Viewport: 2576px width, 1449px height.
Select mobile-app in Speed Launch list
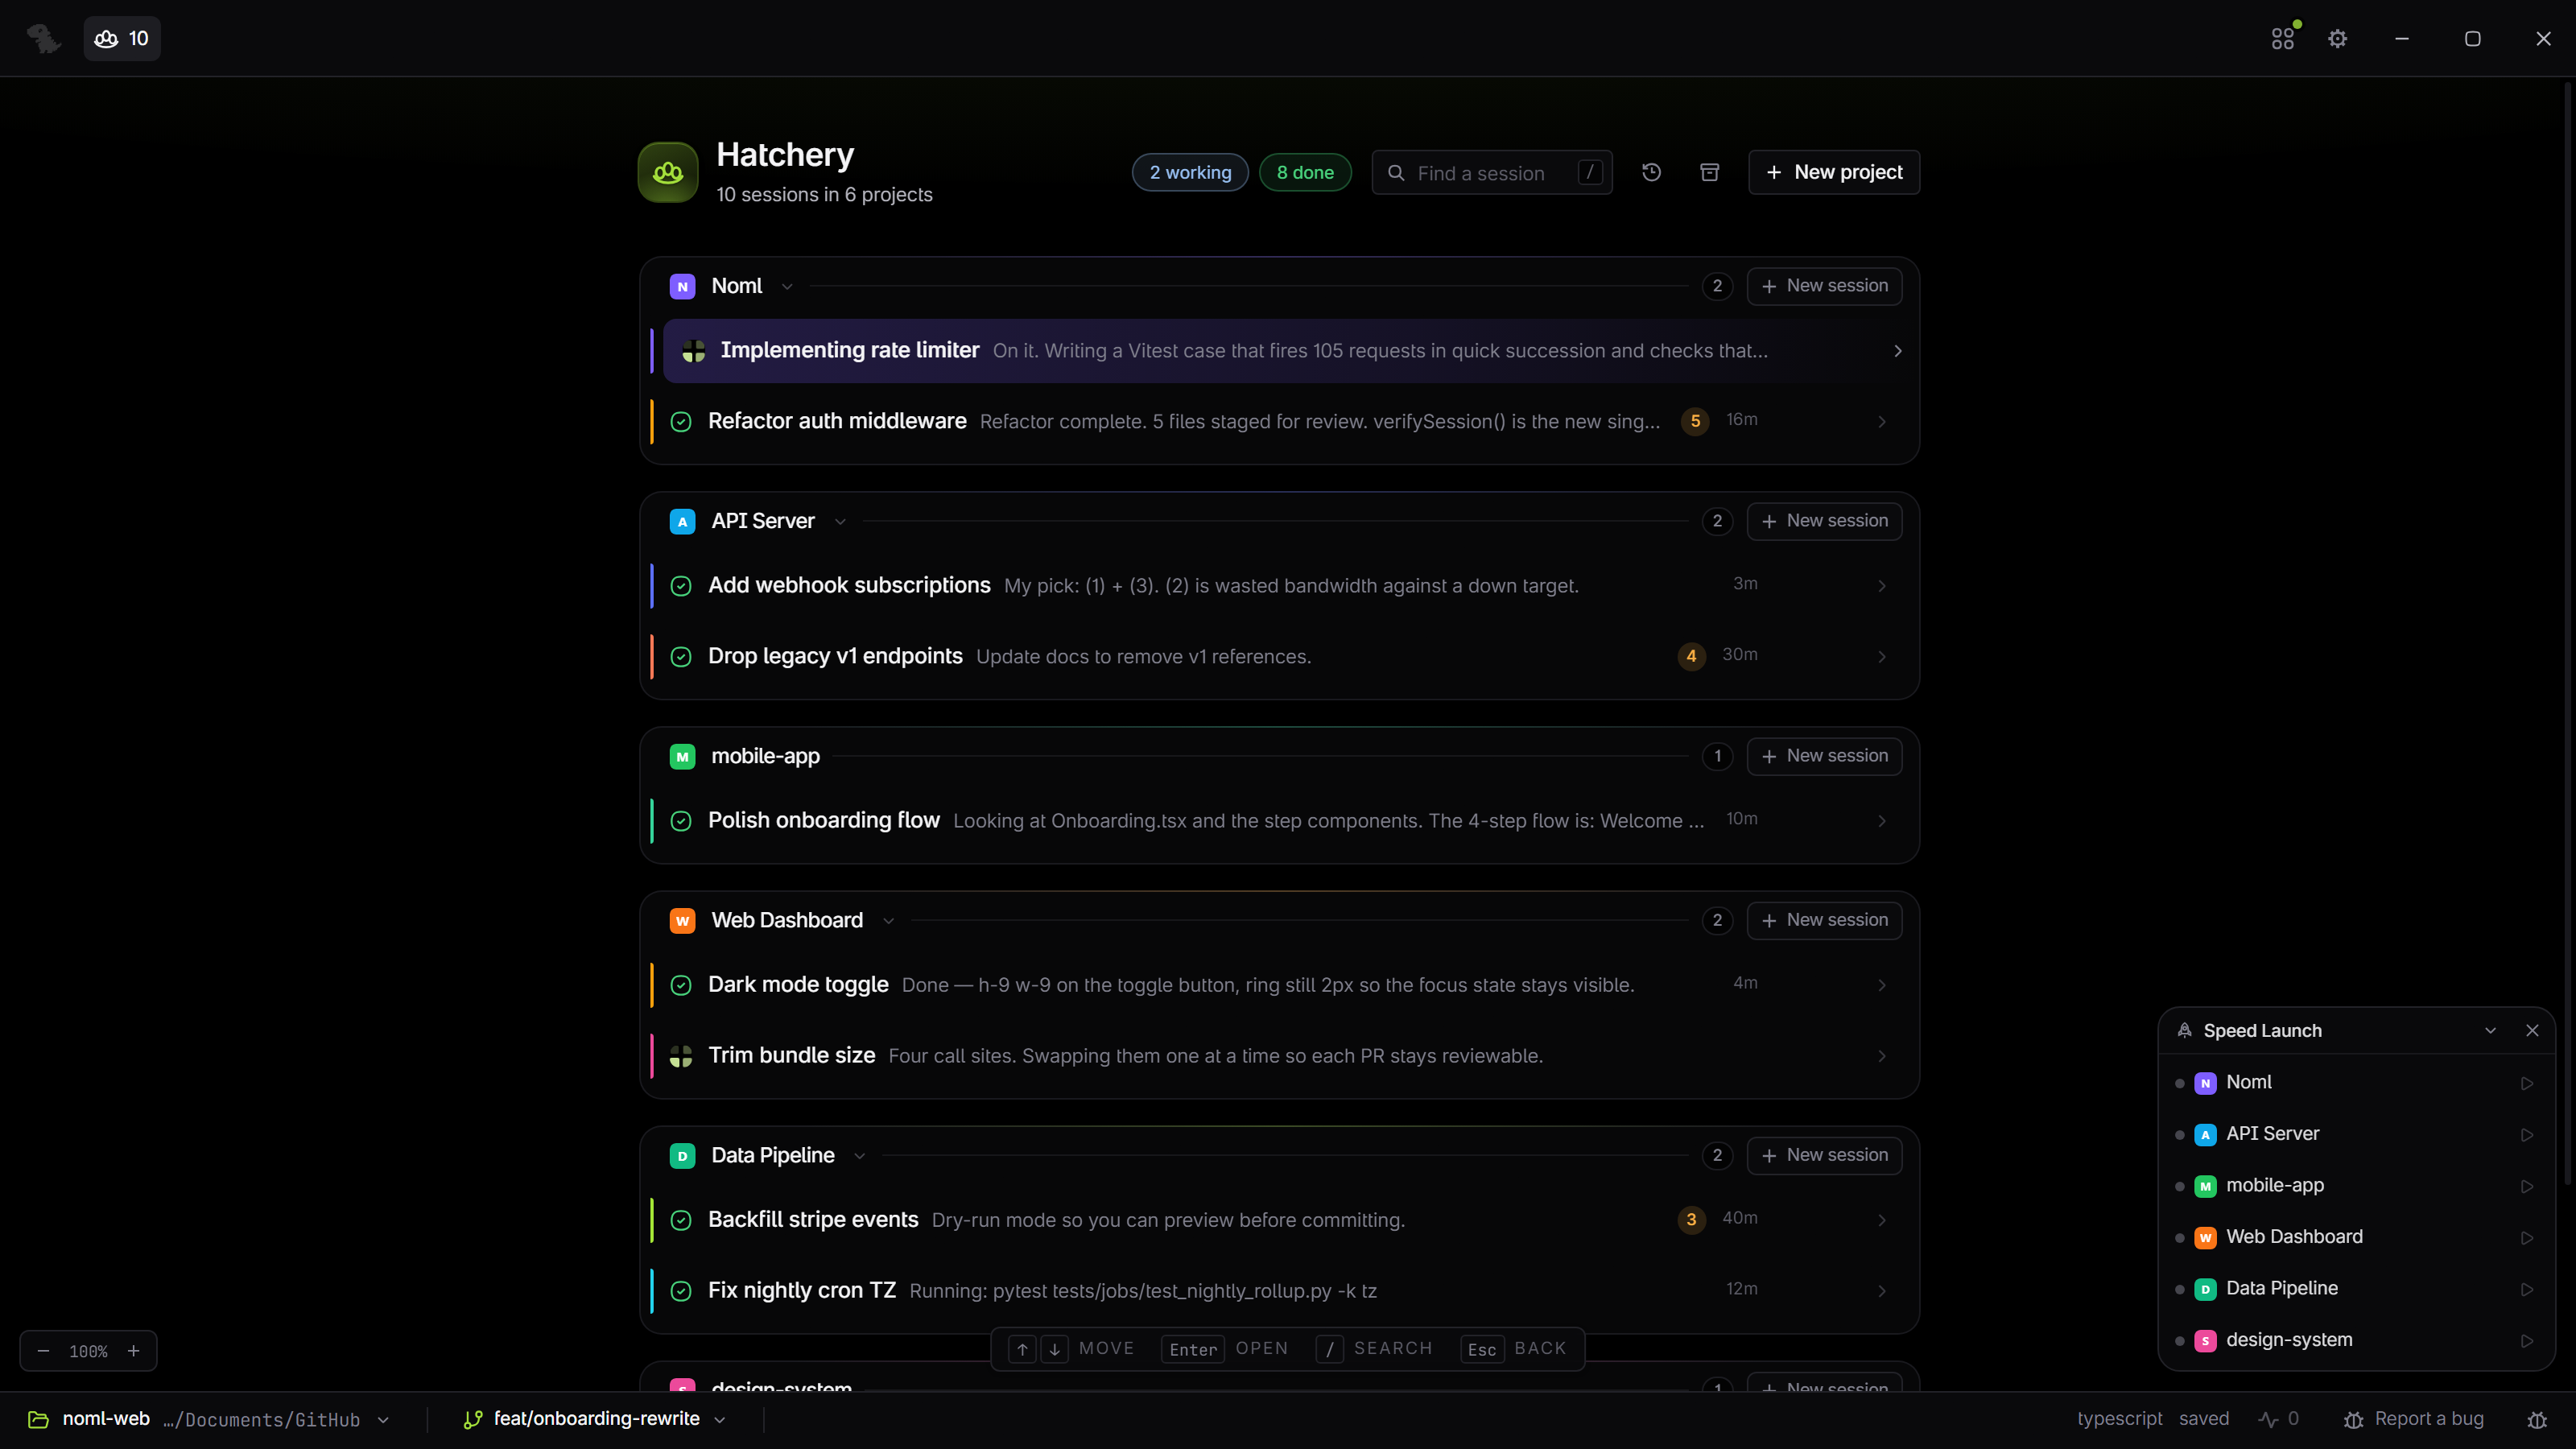point(2357,1186)
